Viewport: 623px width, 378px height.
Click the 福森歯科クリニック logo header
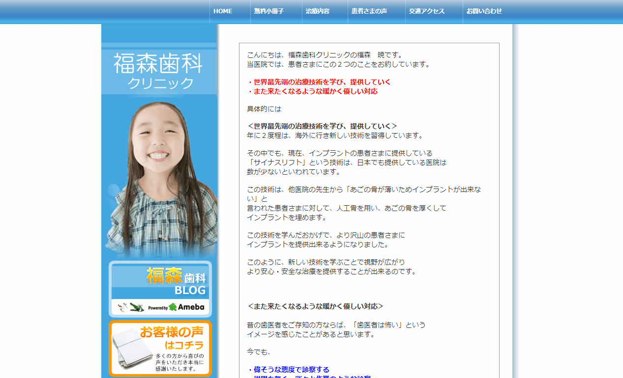[159, 69]
